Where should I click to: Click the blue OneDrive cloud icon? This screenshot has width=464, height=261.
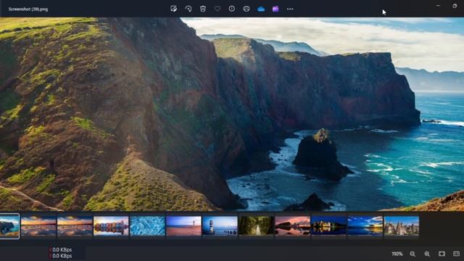(261, 9)
